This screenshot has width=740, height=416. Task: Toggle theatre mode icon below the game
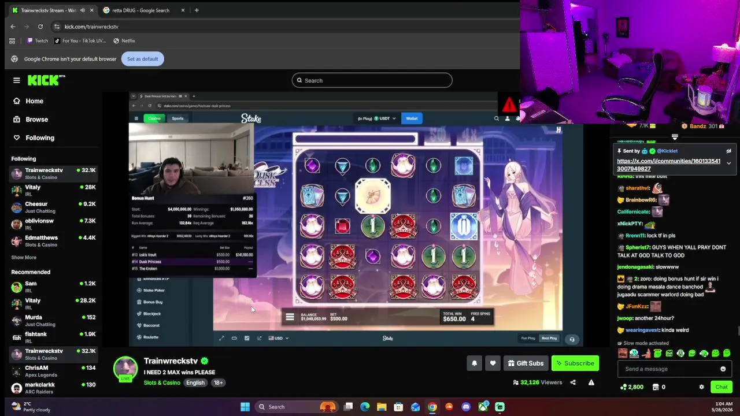(x=234, y=339)
